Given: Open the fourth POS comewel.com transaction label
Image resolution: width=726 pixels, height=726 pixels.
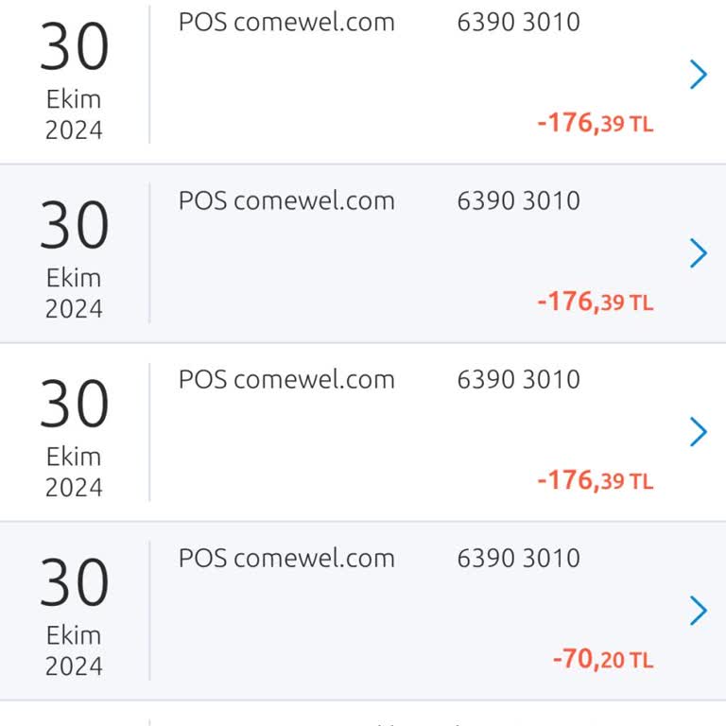Looking at the screenshot, I should (286, 558).
